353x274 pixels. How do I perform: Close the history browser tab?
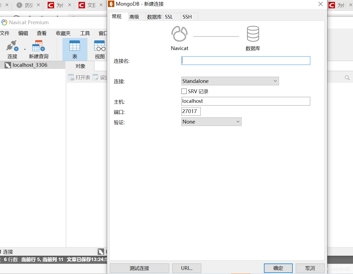38,5
